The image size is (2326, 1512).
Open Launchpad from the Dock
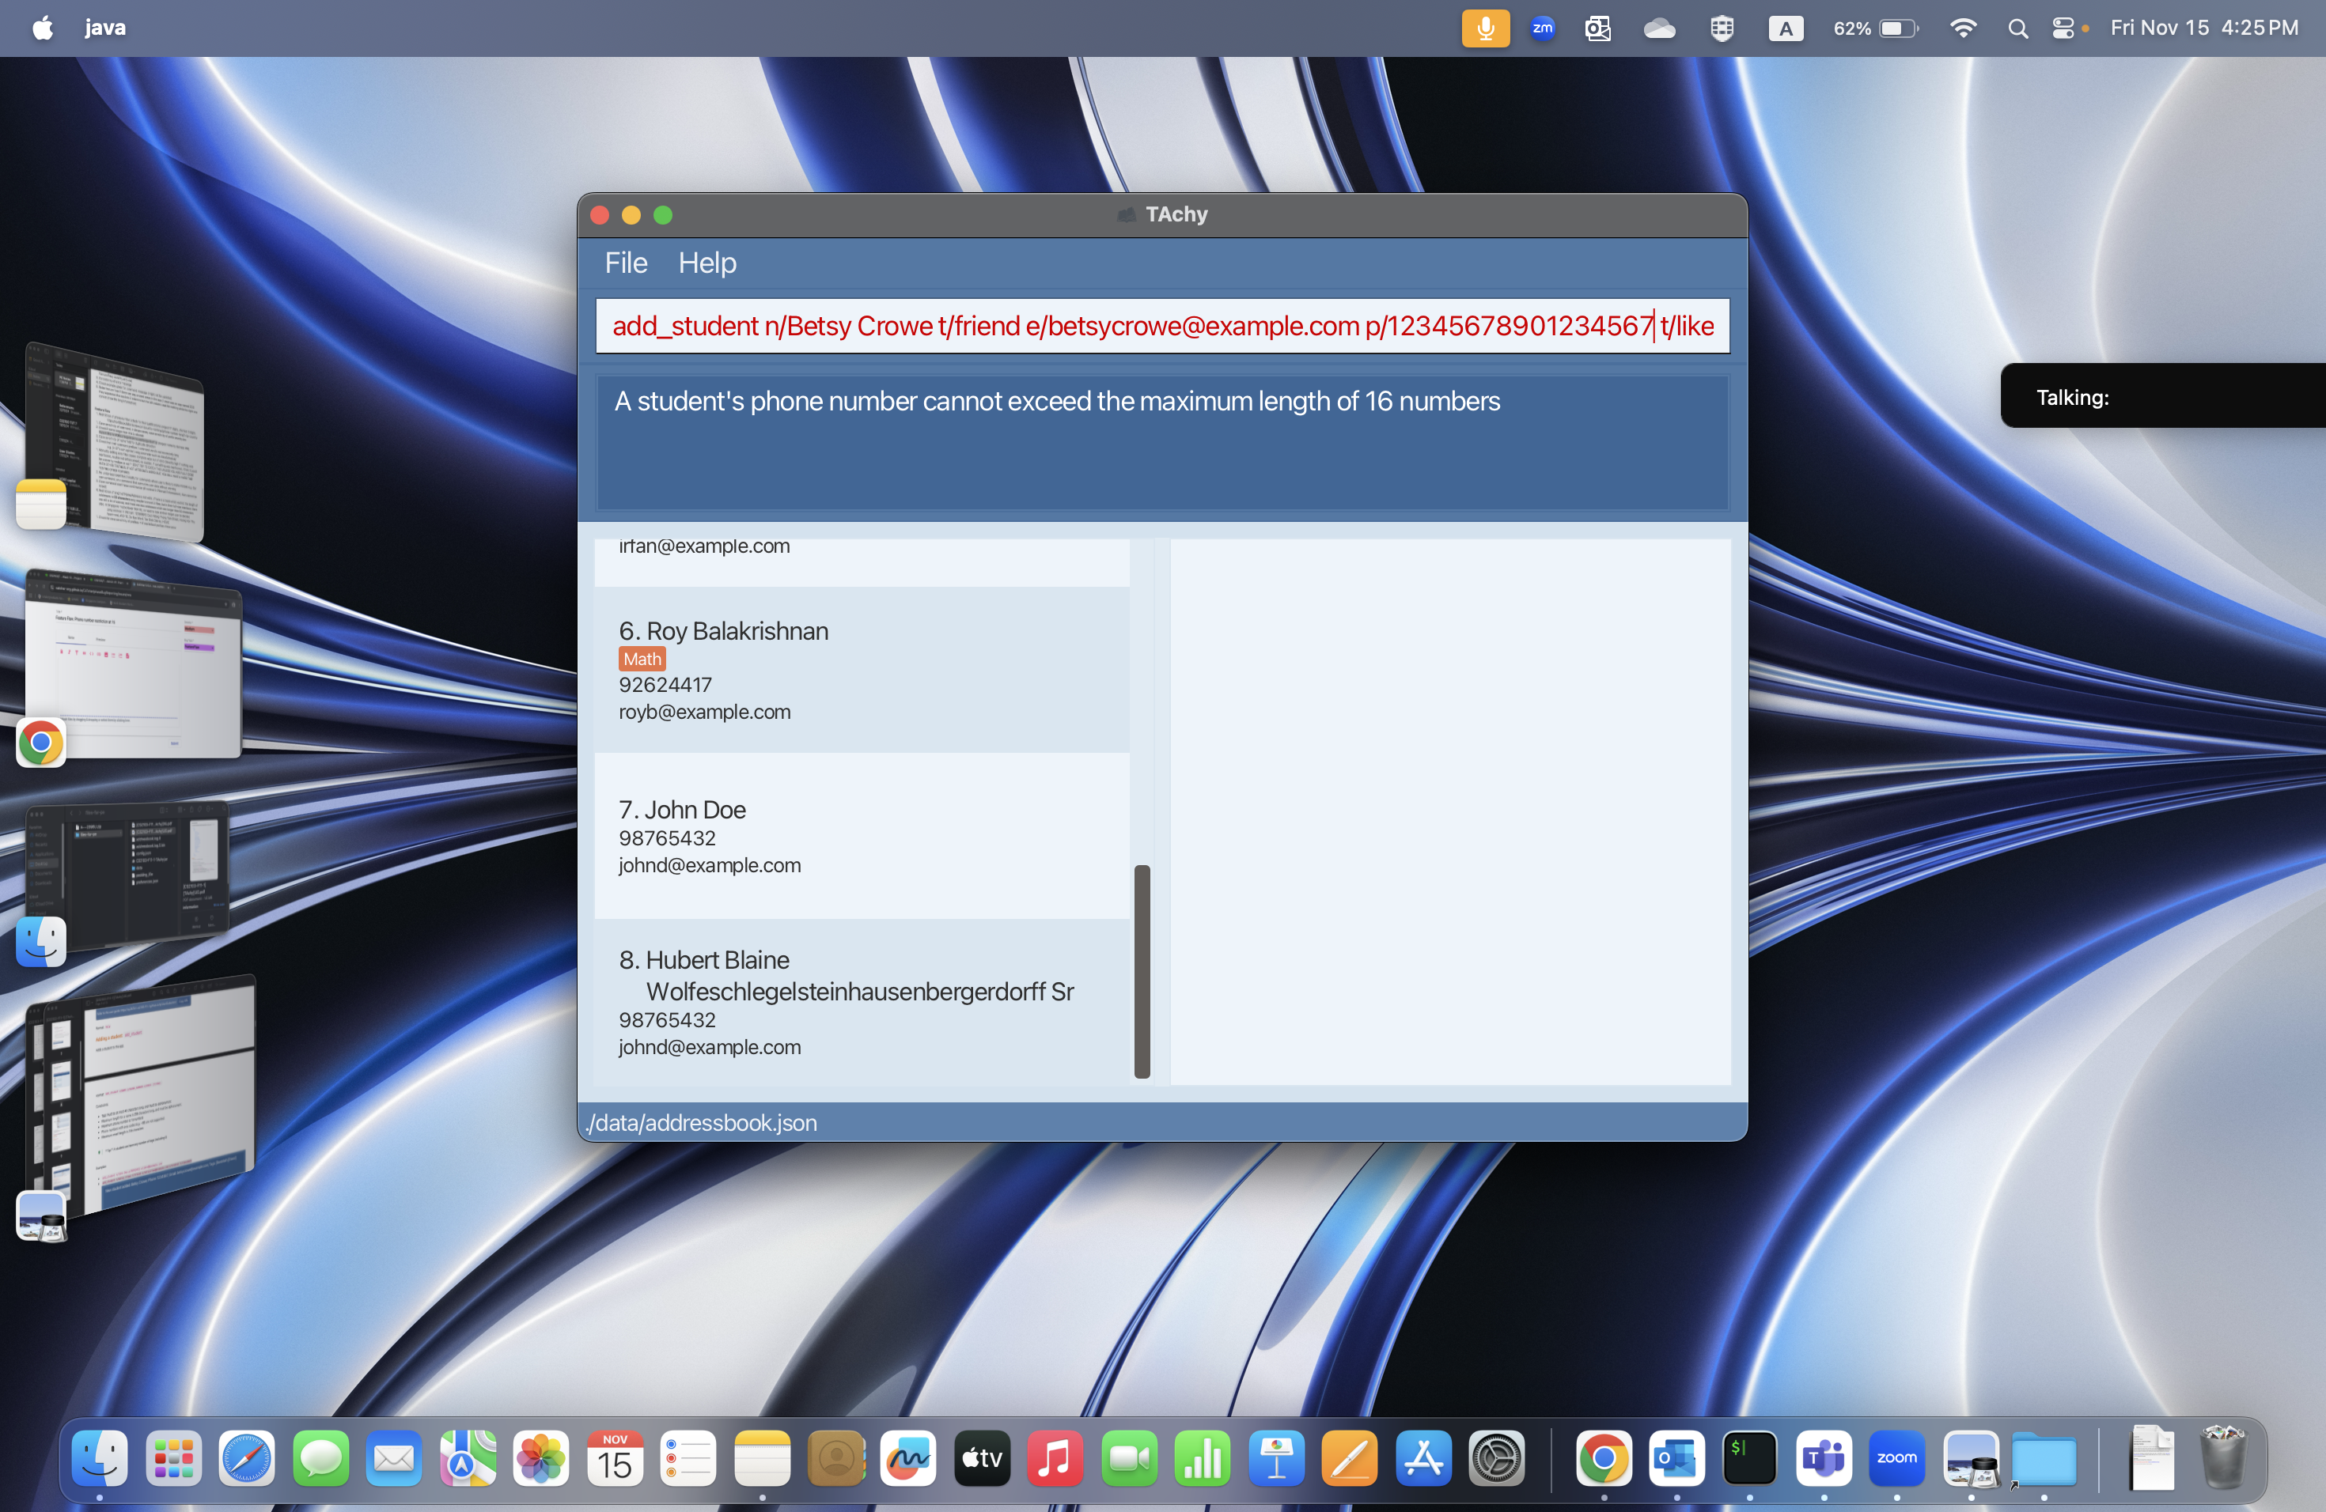[173, 1458]
